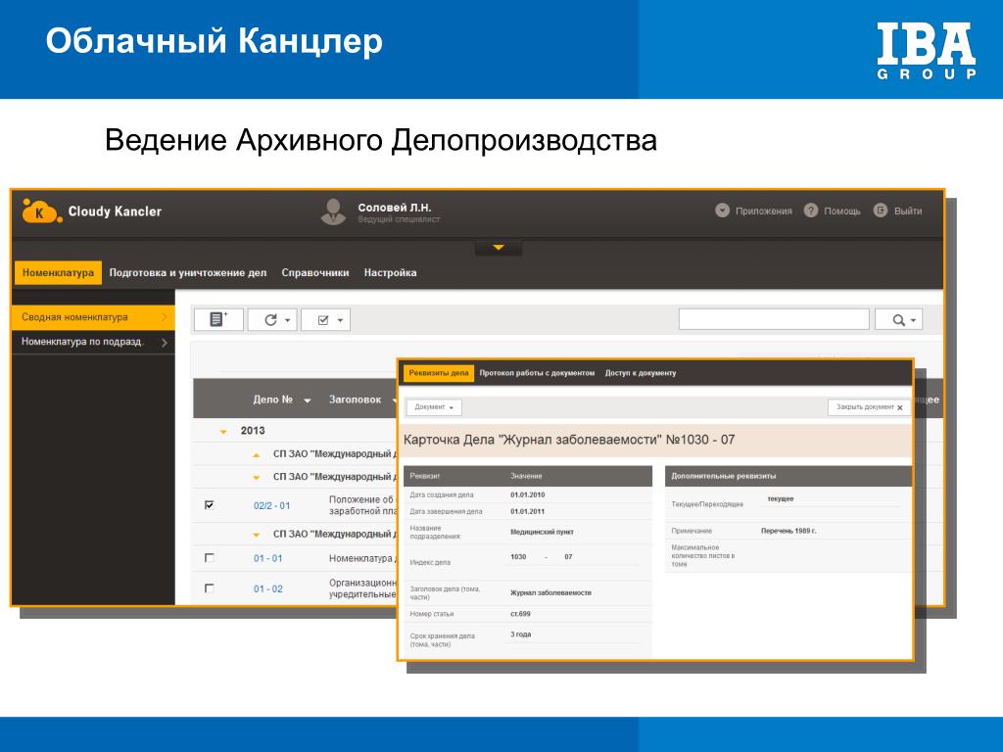This screenshot has height=752, width=1003.
Task: Collapse third СП ЗАО "Международный group
Action: 257,535
